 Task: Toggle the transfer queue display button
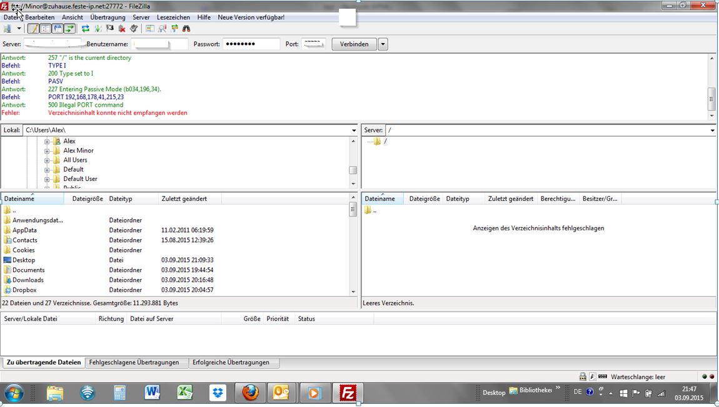pos(69,29)
